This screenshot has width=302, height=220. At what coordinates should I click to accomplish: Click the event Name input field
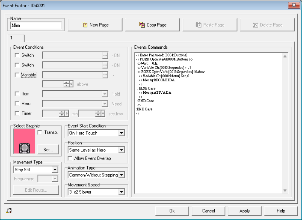pos(36,25)
